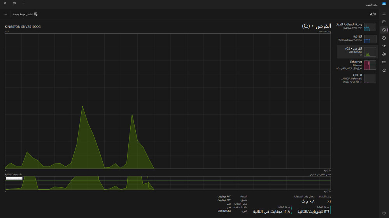Click the مدير المهام window title
389x218 pixels.
(x=371, y=5)
